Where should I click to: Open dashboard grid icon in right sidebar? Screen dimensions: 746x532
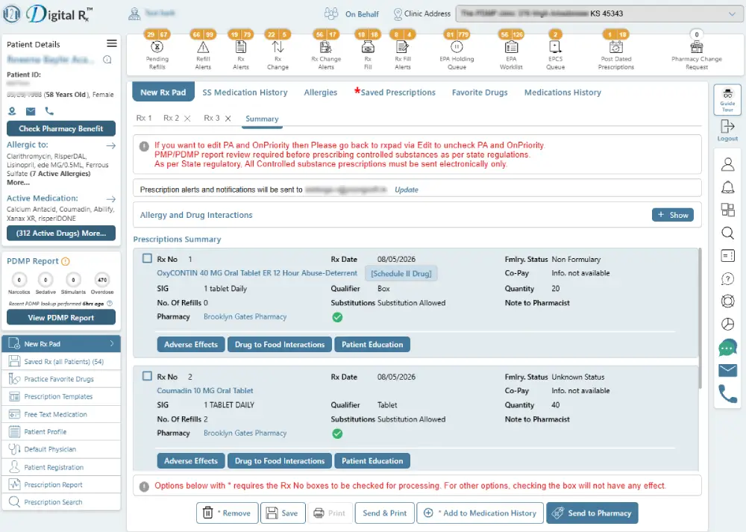727,210
